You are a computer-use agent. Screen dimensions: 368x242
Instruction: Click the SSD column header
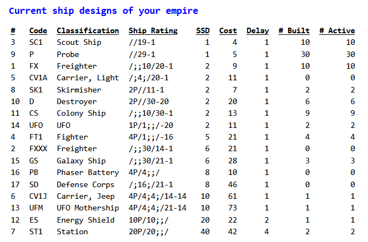[203, 31]
